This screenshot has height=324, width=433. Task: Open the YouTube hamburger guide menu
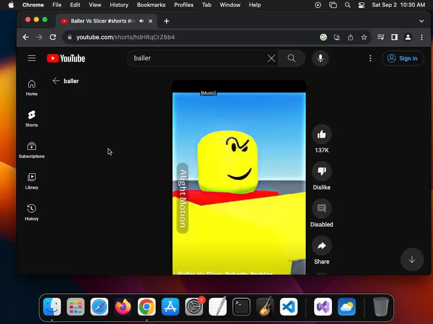pos(32,58)
